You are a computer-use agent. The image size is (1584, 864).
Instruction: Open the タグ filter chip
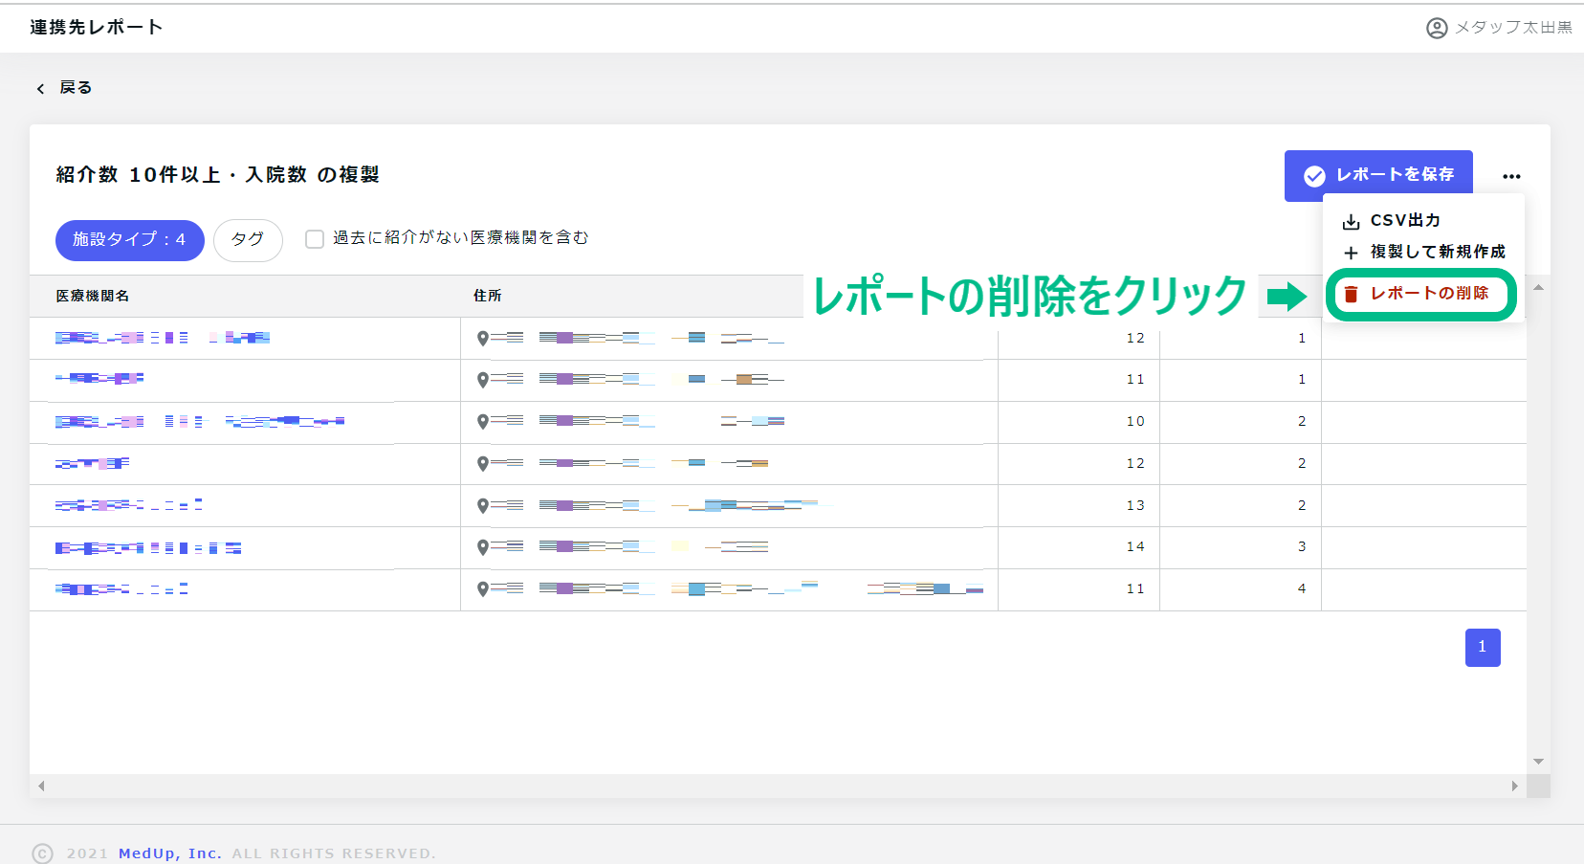pos(248,240)
